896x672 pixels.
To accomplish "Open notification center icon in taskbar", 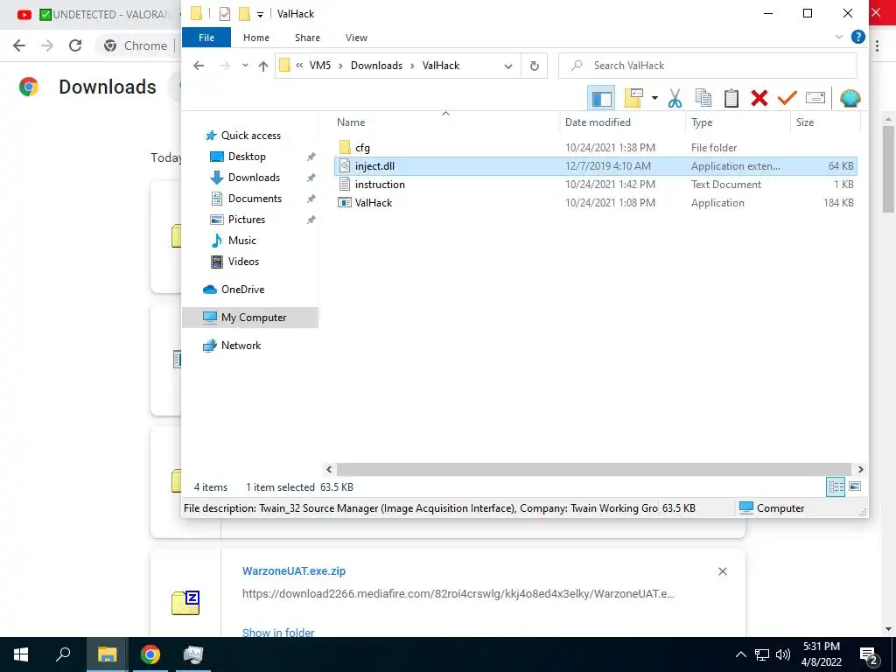I will pyautogui.click(x=869, y=654).
